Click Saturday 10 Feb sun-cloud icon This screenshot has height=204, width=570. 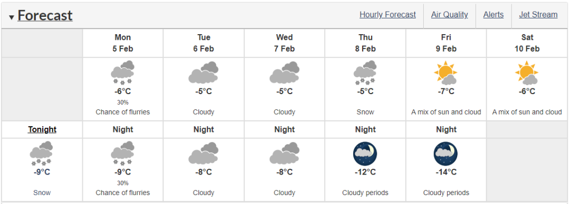point(527,73)
